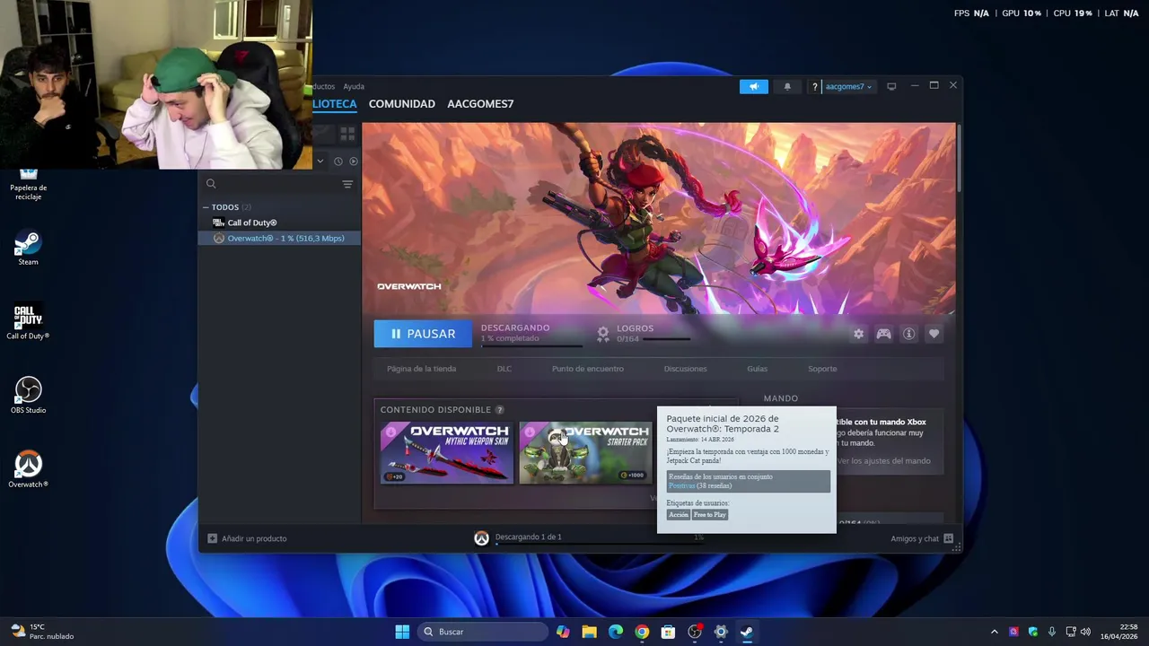Pause the Overwatch download with PAUSAR
The image size is (1149, 646).
422,334
